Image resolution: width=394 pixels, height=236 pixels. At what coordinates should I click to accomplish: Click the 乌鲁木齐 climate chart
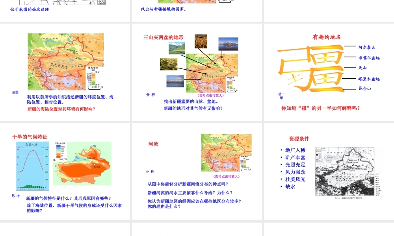point(33,166)
